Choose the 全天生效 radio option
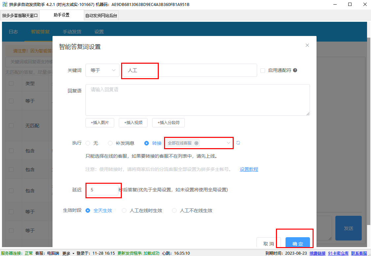Image resolution: width=371 pixels, height=256 pixels. pyautogui.click(x=88, y=210)
